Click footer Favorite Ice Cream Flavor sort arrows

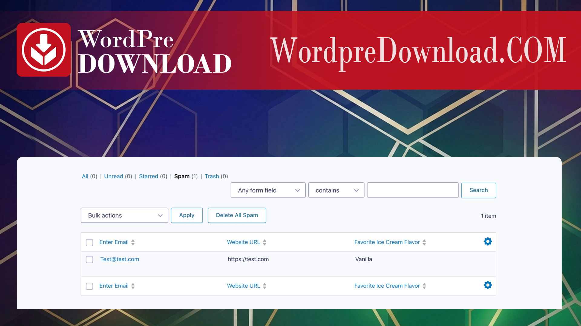click(x=424, y=286)
